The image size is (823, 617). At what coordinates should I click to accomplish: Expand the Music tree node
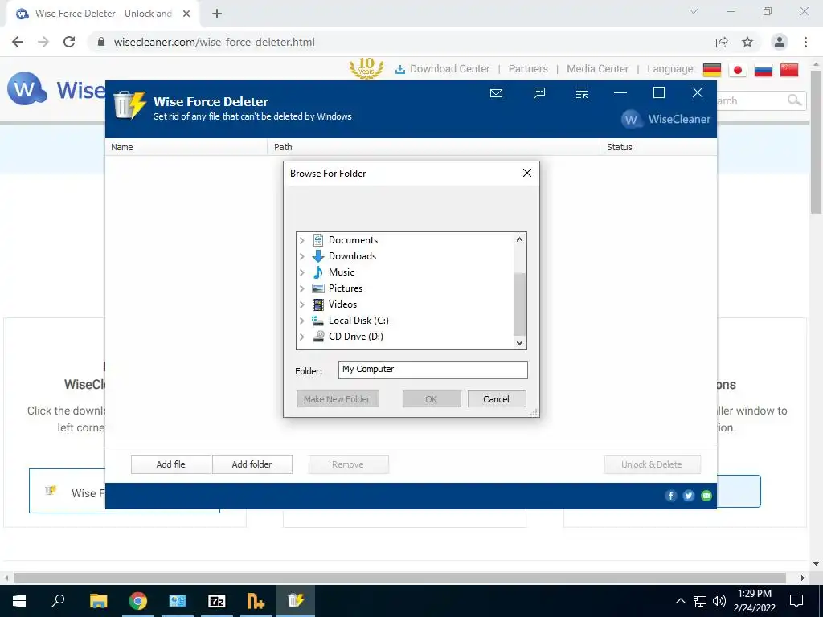point(302,272)
